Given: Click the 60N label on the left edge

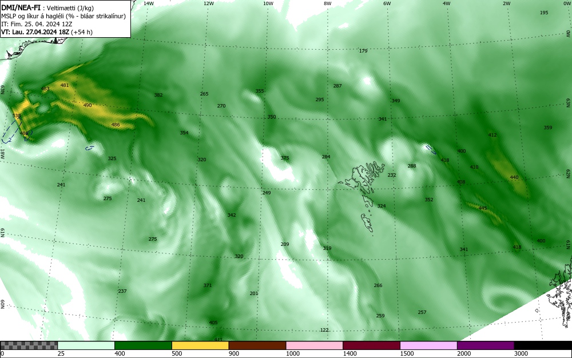Looking at the screenshot, I should click(2, 304).
